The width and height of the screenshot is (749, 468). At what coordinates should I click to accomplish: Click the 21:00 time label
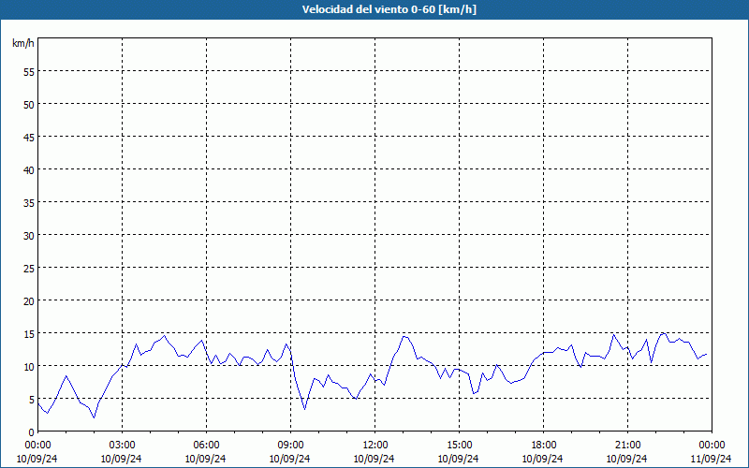tap(627, 446)
